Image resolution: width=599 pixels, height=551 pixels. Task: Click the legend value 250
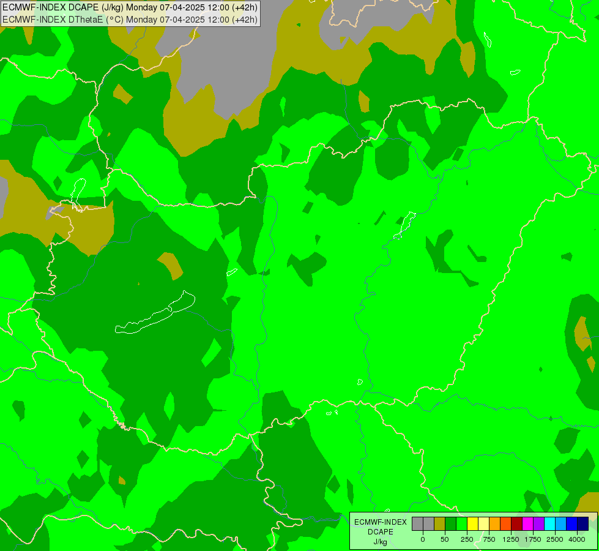[467, 539]
